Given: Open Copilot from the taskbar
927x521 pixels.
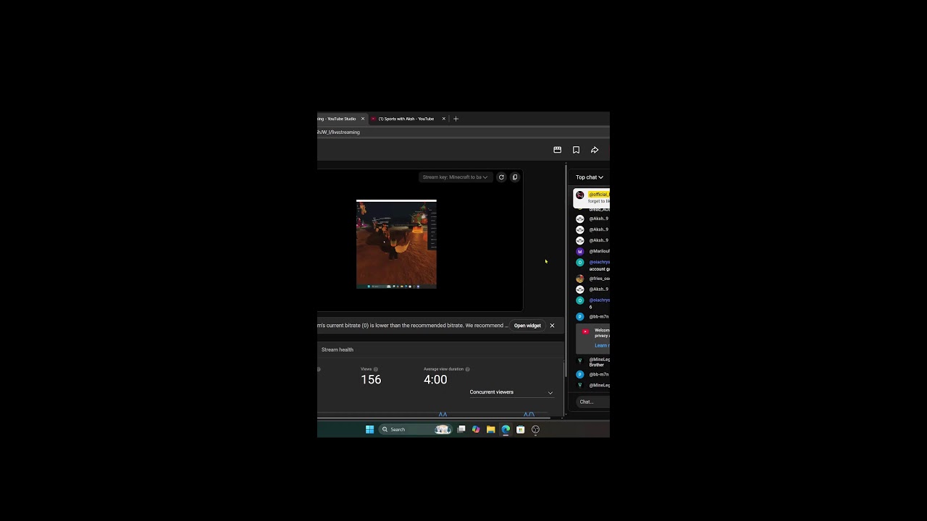Looking at the screenshot, I should tap(476, 429).
